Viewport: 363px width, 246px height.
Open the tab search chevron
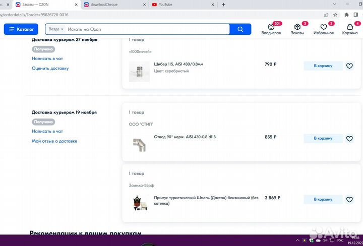click(x=335, y=4)
